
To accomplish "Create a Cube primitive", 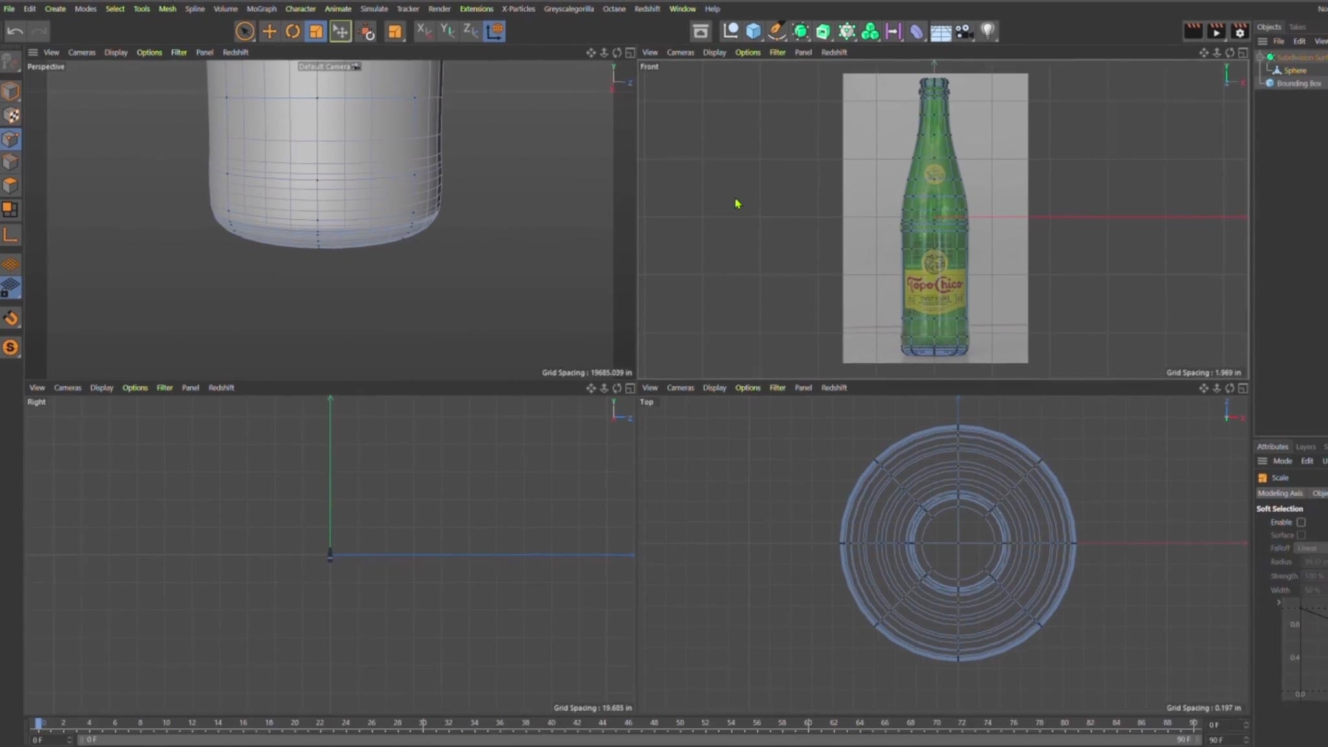I will (x=753, y=30).
